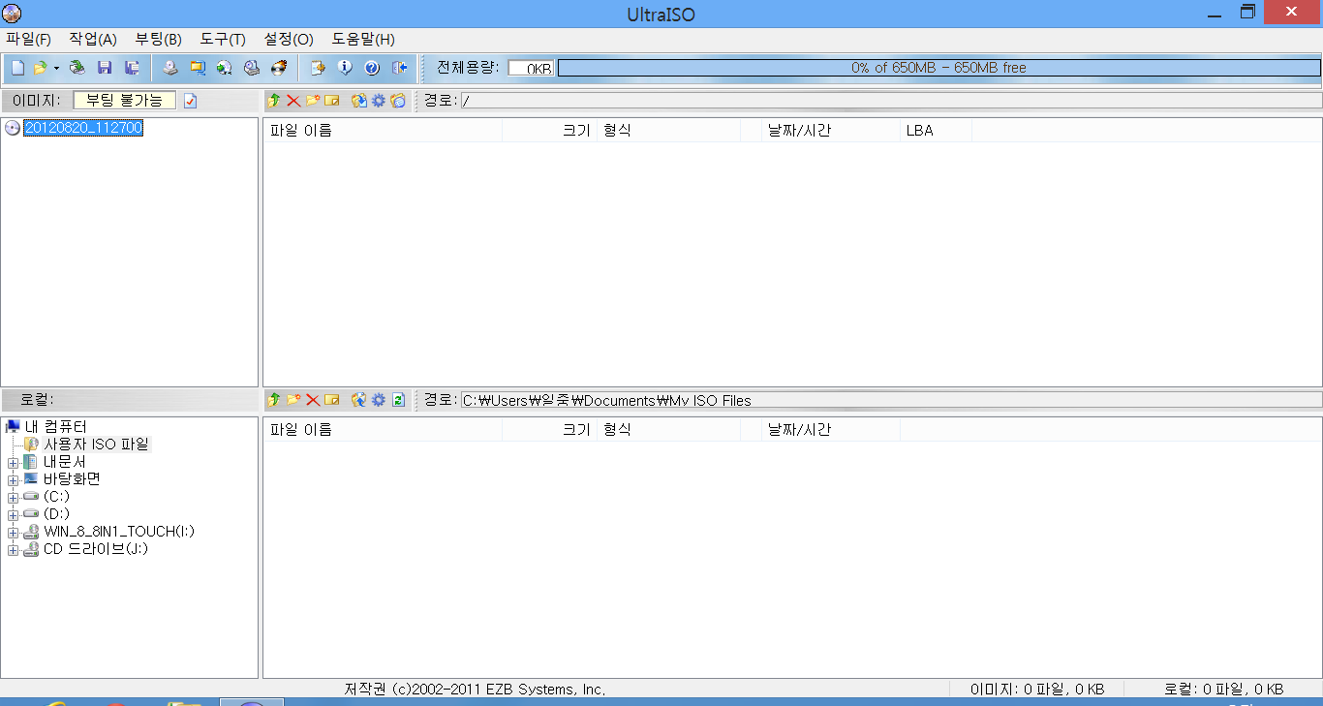Click the Exit door icon
This screenshot has width=1323, height=706.
[x=399, y=68]
